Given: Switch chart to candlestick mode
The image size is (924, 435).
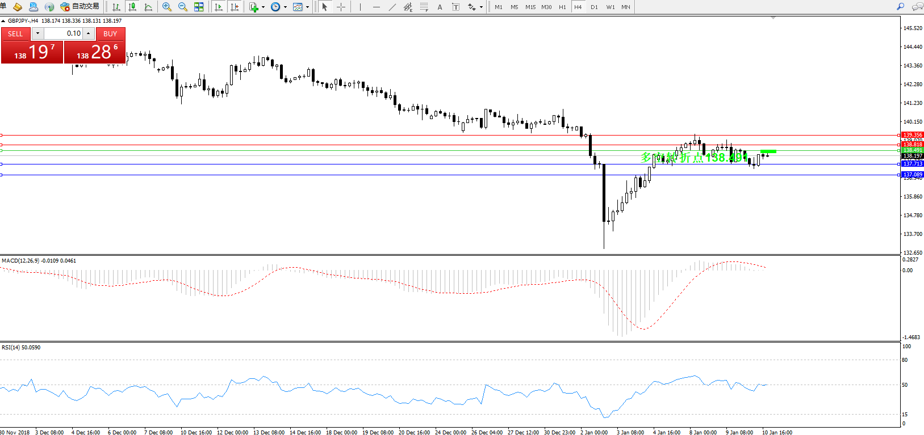Looking at the screenshot, I should [132, 7].
